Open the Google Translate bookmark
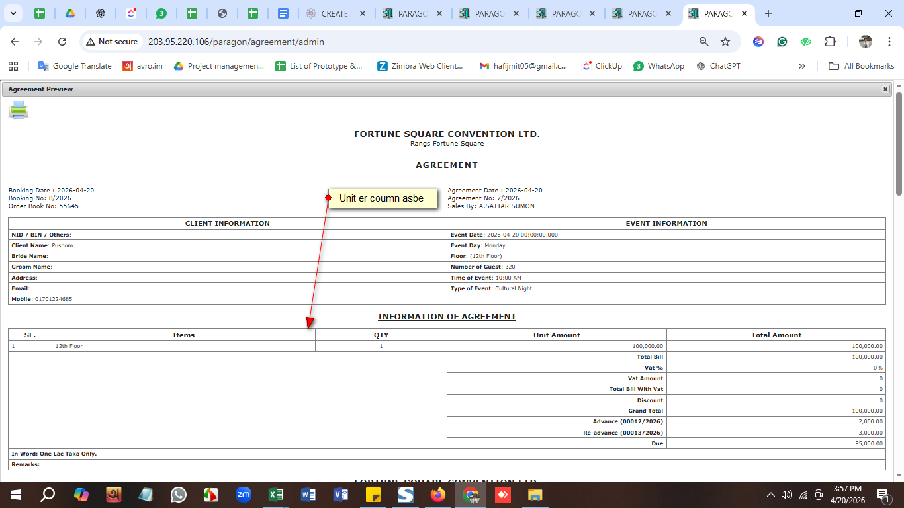 point(75,66)
